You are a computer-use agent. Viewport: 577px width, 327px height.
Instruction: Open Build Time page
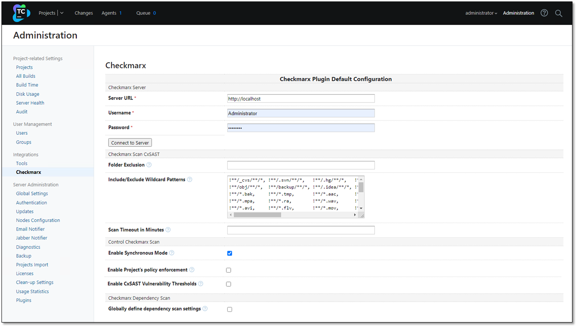[27, 85]
